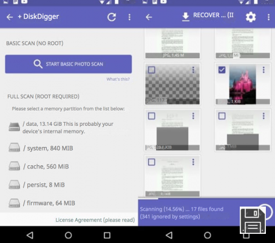Viewport: 275px width, 243px height.
Task: Tap the floppy disk save icon
Action: click(x=253, y=220)
